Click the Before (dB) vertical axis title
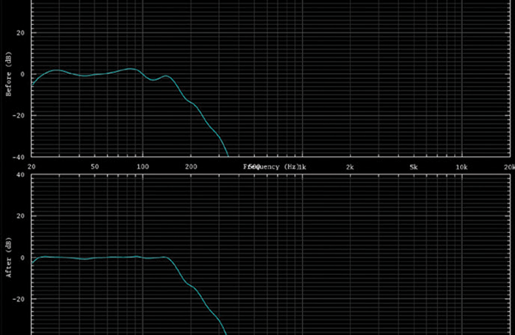Screen dimensions: 515x335 (x=9, y=74)
